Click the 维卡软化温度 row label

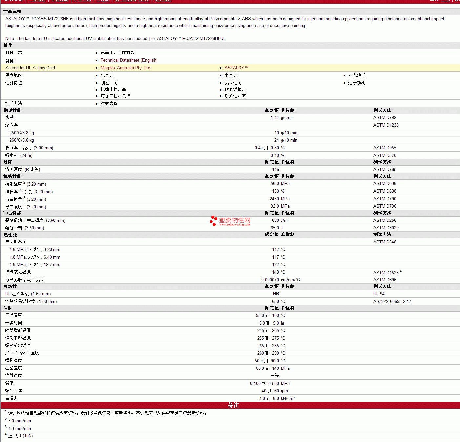click(18, 272)
